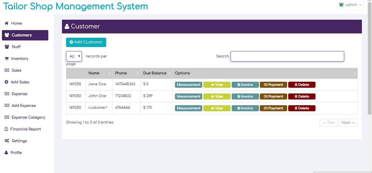
Task: Sort table by Due Balance column
Action: click(x=156, y=73)
